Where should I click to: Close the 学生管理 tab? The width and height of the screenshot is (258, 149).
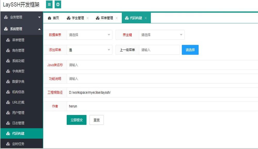click(88, 18)
